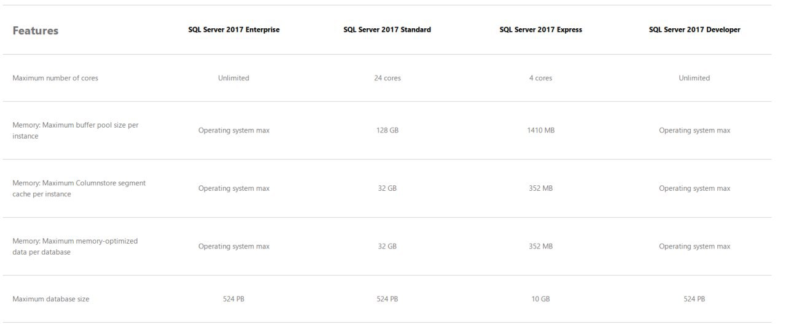Select the SQL Server 2017 Express header
This screenshot has width=786, height=324.
coord(541,29)
